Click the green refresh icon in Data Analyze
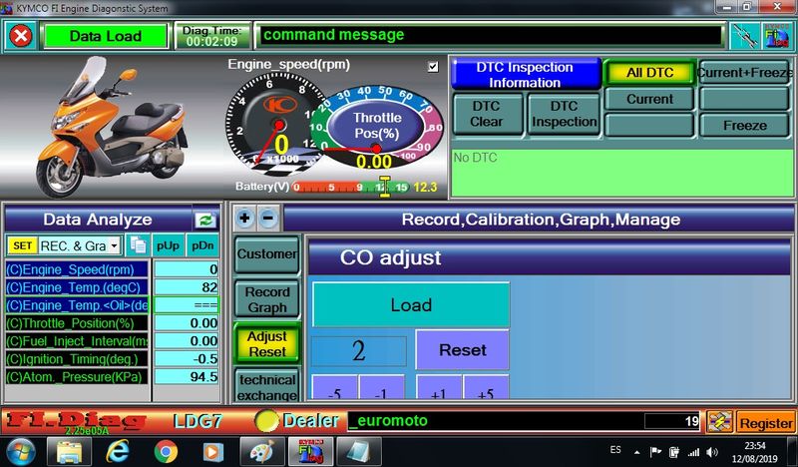 click(x=205, y=220)
